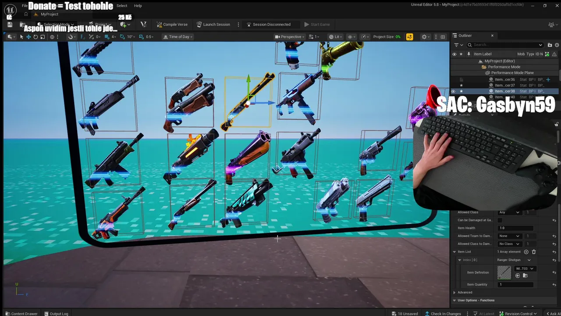Click the pin column header in the Outliner

tap(469, 54)
